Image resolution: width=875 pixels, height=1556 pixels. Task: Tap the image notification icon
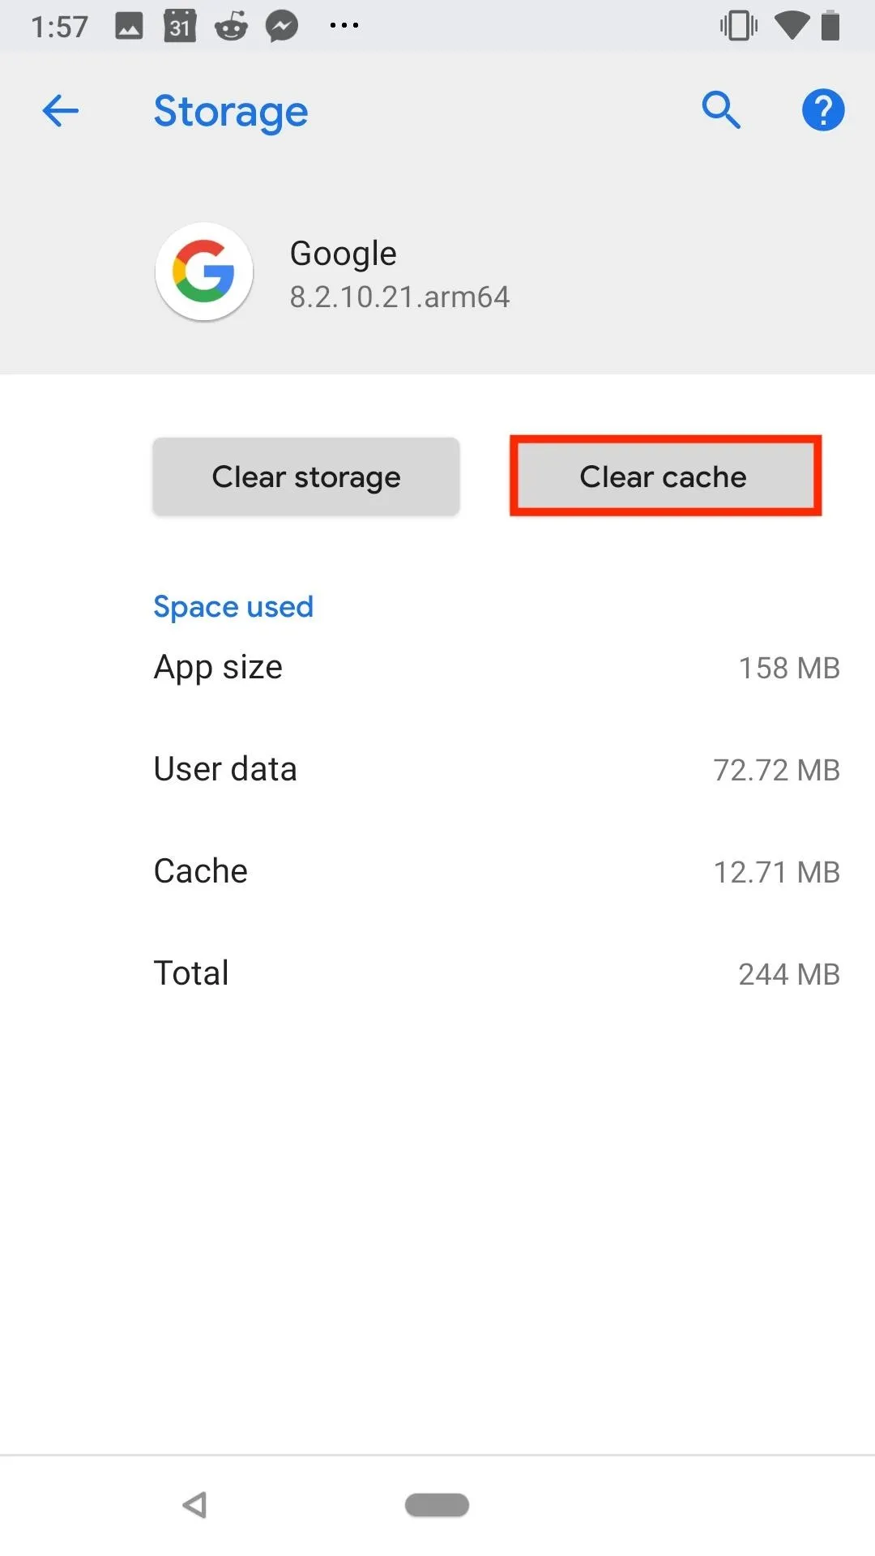point(129,27)
